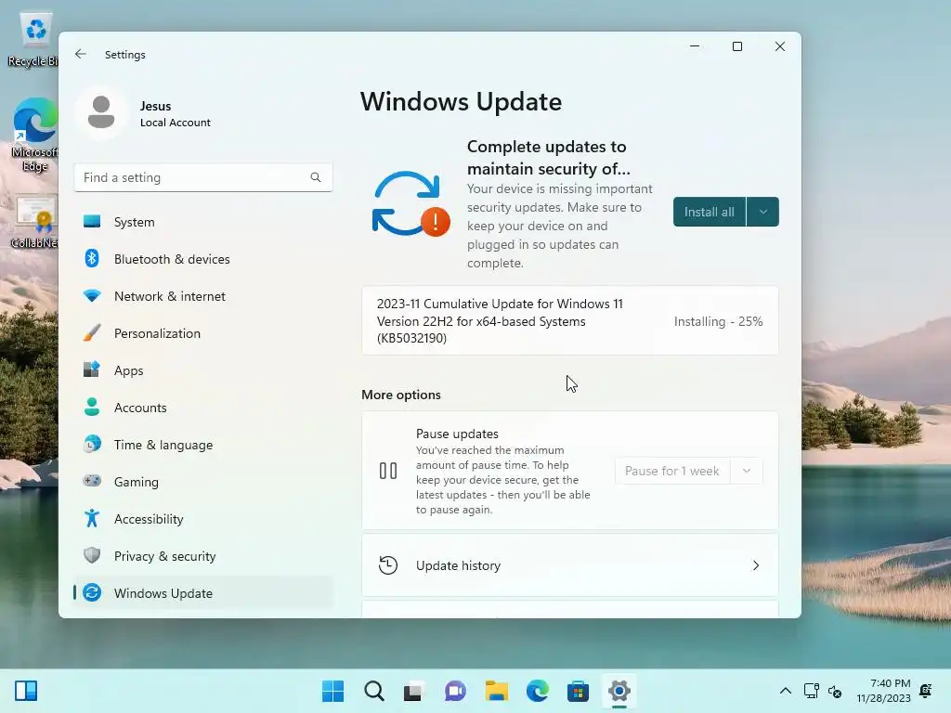Click the Bluetooth icon in sidebar

pos(92,259)
